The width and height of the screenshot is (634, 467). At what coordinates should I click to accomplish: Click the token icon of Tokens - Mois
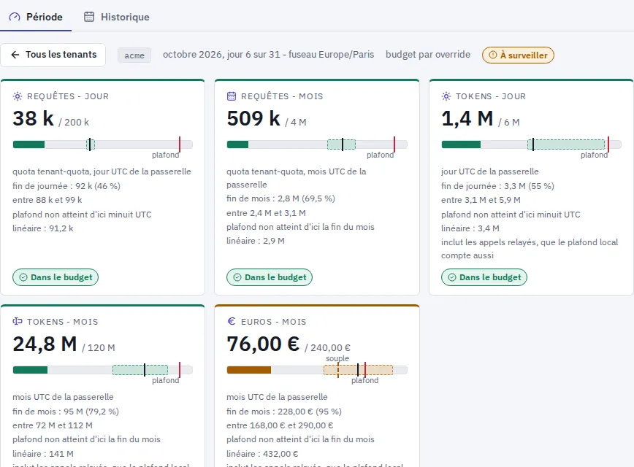pos(18,322)
